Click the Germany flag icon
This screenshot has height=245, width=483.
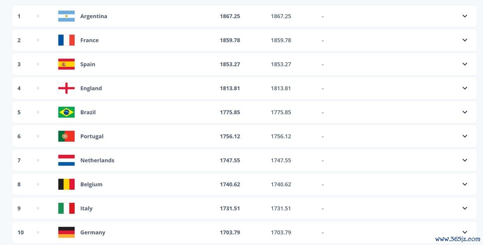[66, 232]
